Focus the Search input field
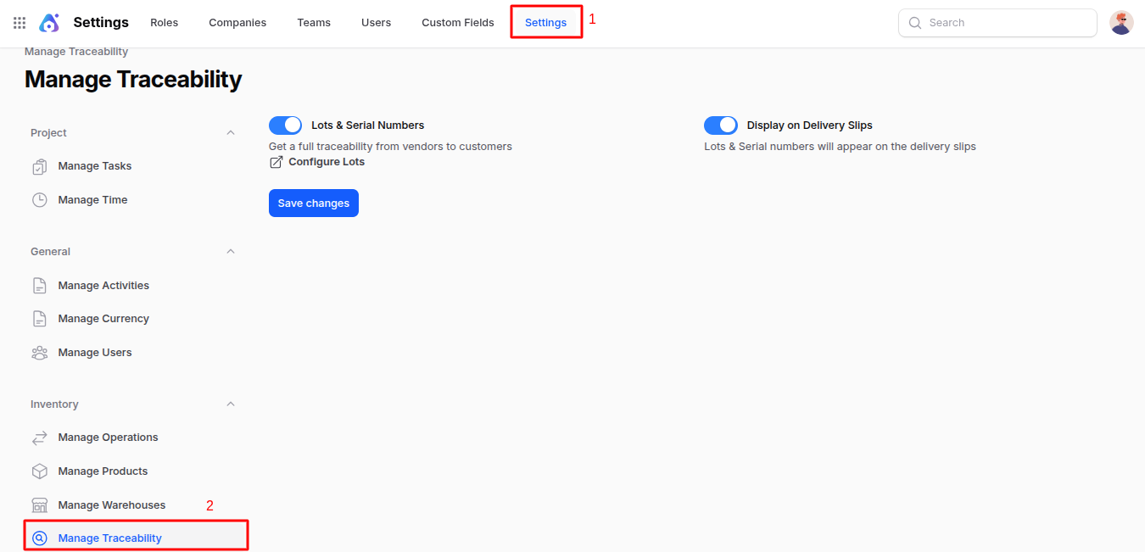Image resolution: width=1145 pixels, height=552 pixels. coord(1005,23)
